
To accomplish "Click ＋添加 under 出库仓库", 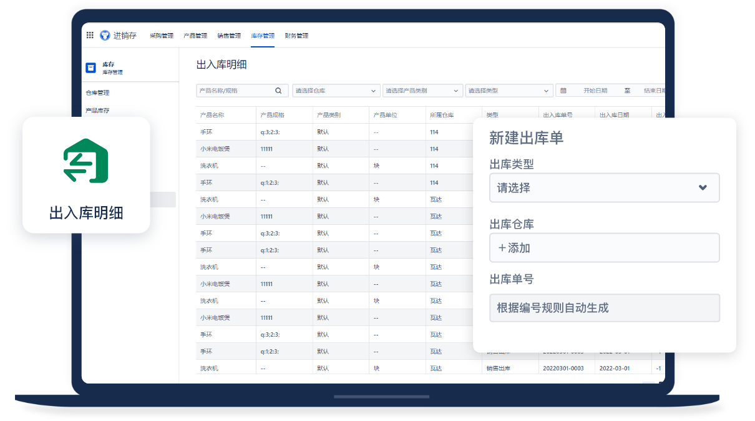I will (x=604, y=248).
